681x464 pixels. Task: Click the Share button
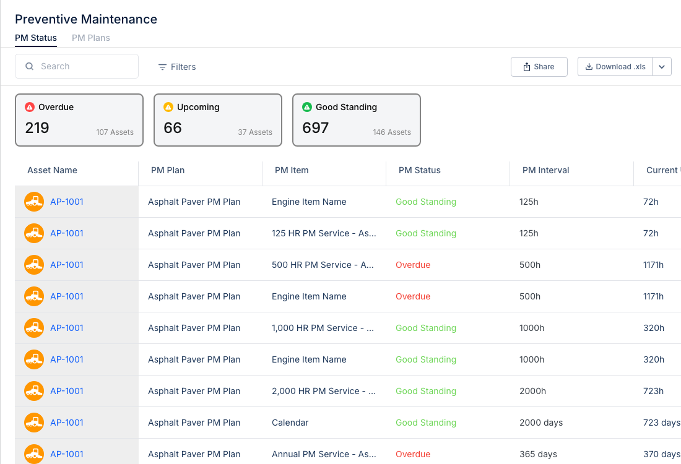539,67
